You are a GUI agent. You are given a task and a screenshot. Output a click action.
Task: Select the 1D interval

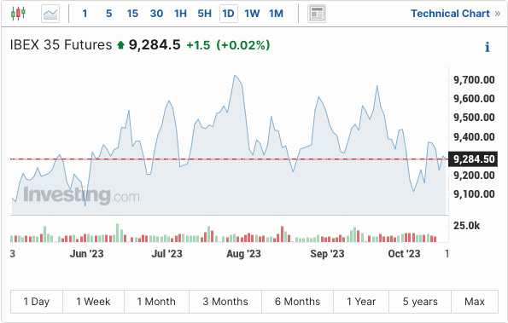pos(229,14)
